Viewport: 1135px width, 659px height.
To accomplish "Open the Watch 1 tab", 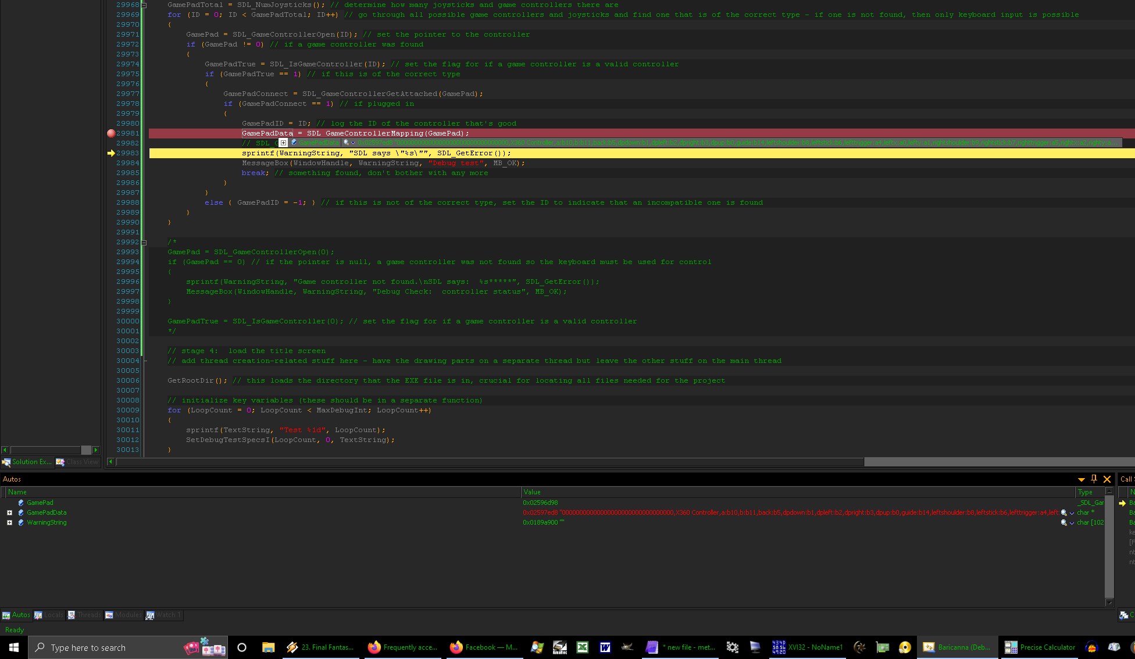I will [163, 615].
